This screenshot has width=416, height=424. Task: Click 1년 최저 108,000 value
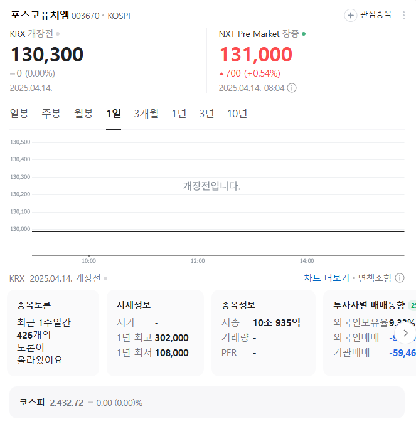171,353
